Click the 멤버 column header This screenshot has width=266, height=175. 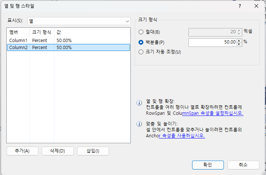point(18,32)
